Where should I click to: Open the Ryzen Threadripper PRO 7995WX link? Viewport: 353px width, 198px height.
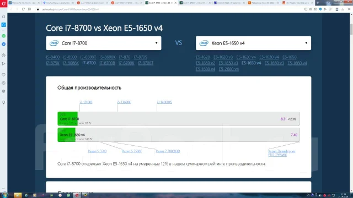coord(282,153)
